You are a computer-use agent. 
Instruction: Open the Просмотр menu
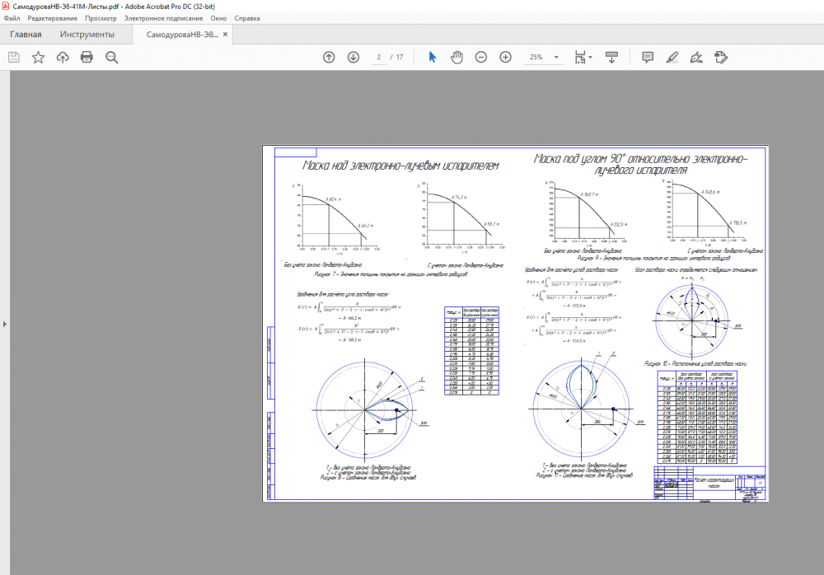tap(101, 17)
